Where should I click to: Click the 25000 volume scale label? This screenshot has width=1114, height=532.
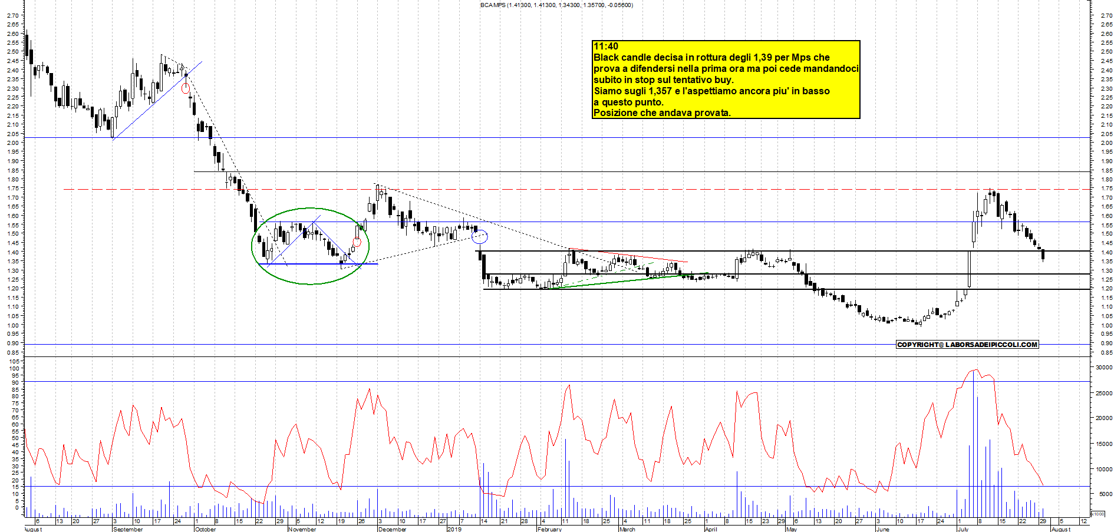[x=1104, y=393]
